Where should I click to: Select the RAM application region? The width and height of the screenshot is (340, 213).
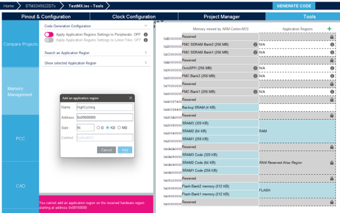pyautogui.click(x=297, y=131)
